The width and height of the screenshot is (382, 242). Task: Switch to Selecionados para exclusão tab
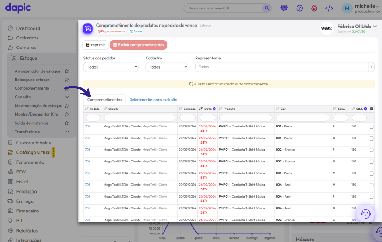(x=154, y=100)
